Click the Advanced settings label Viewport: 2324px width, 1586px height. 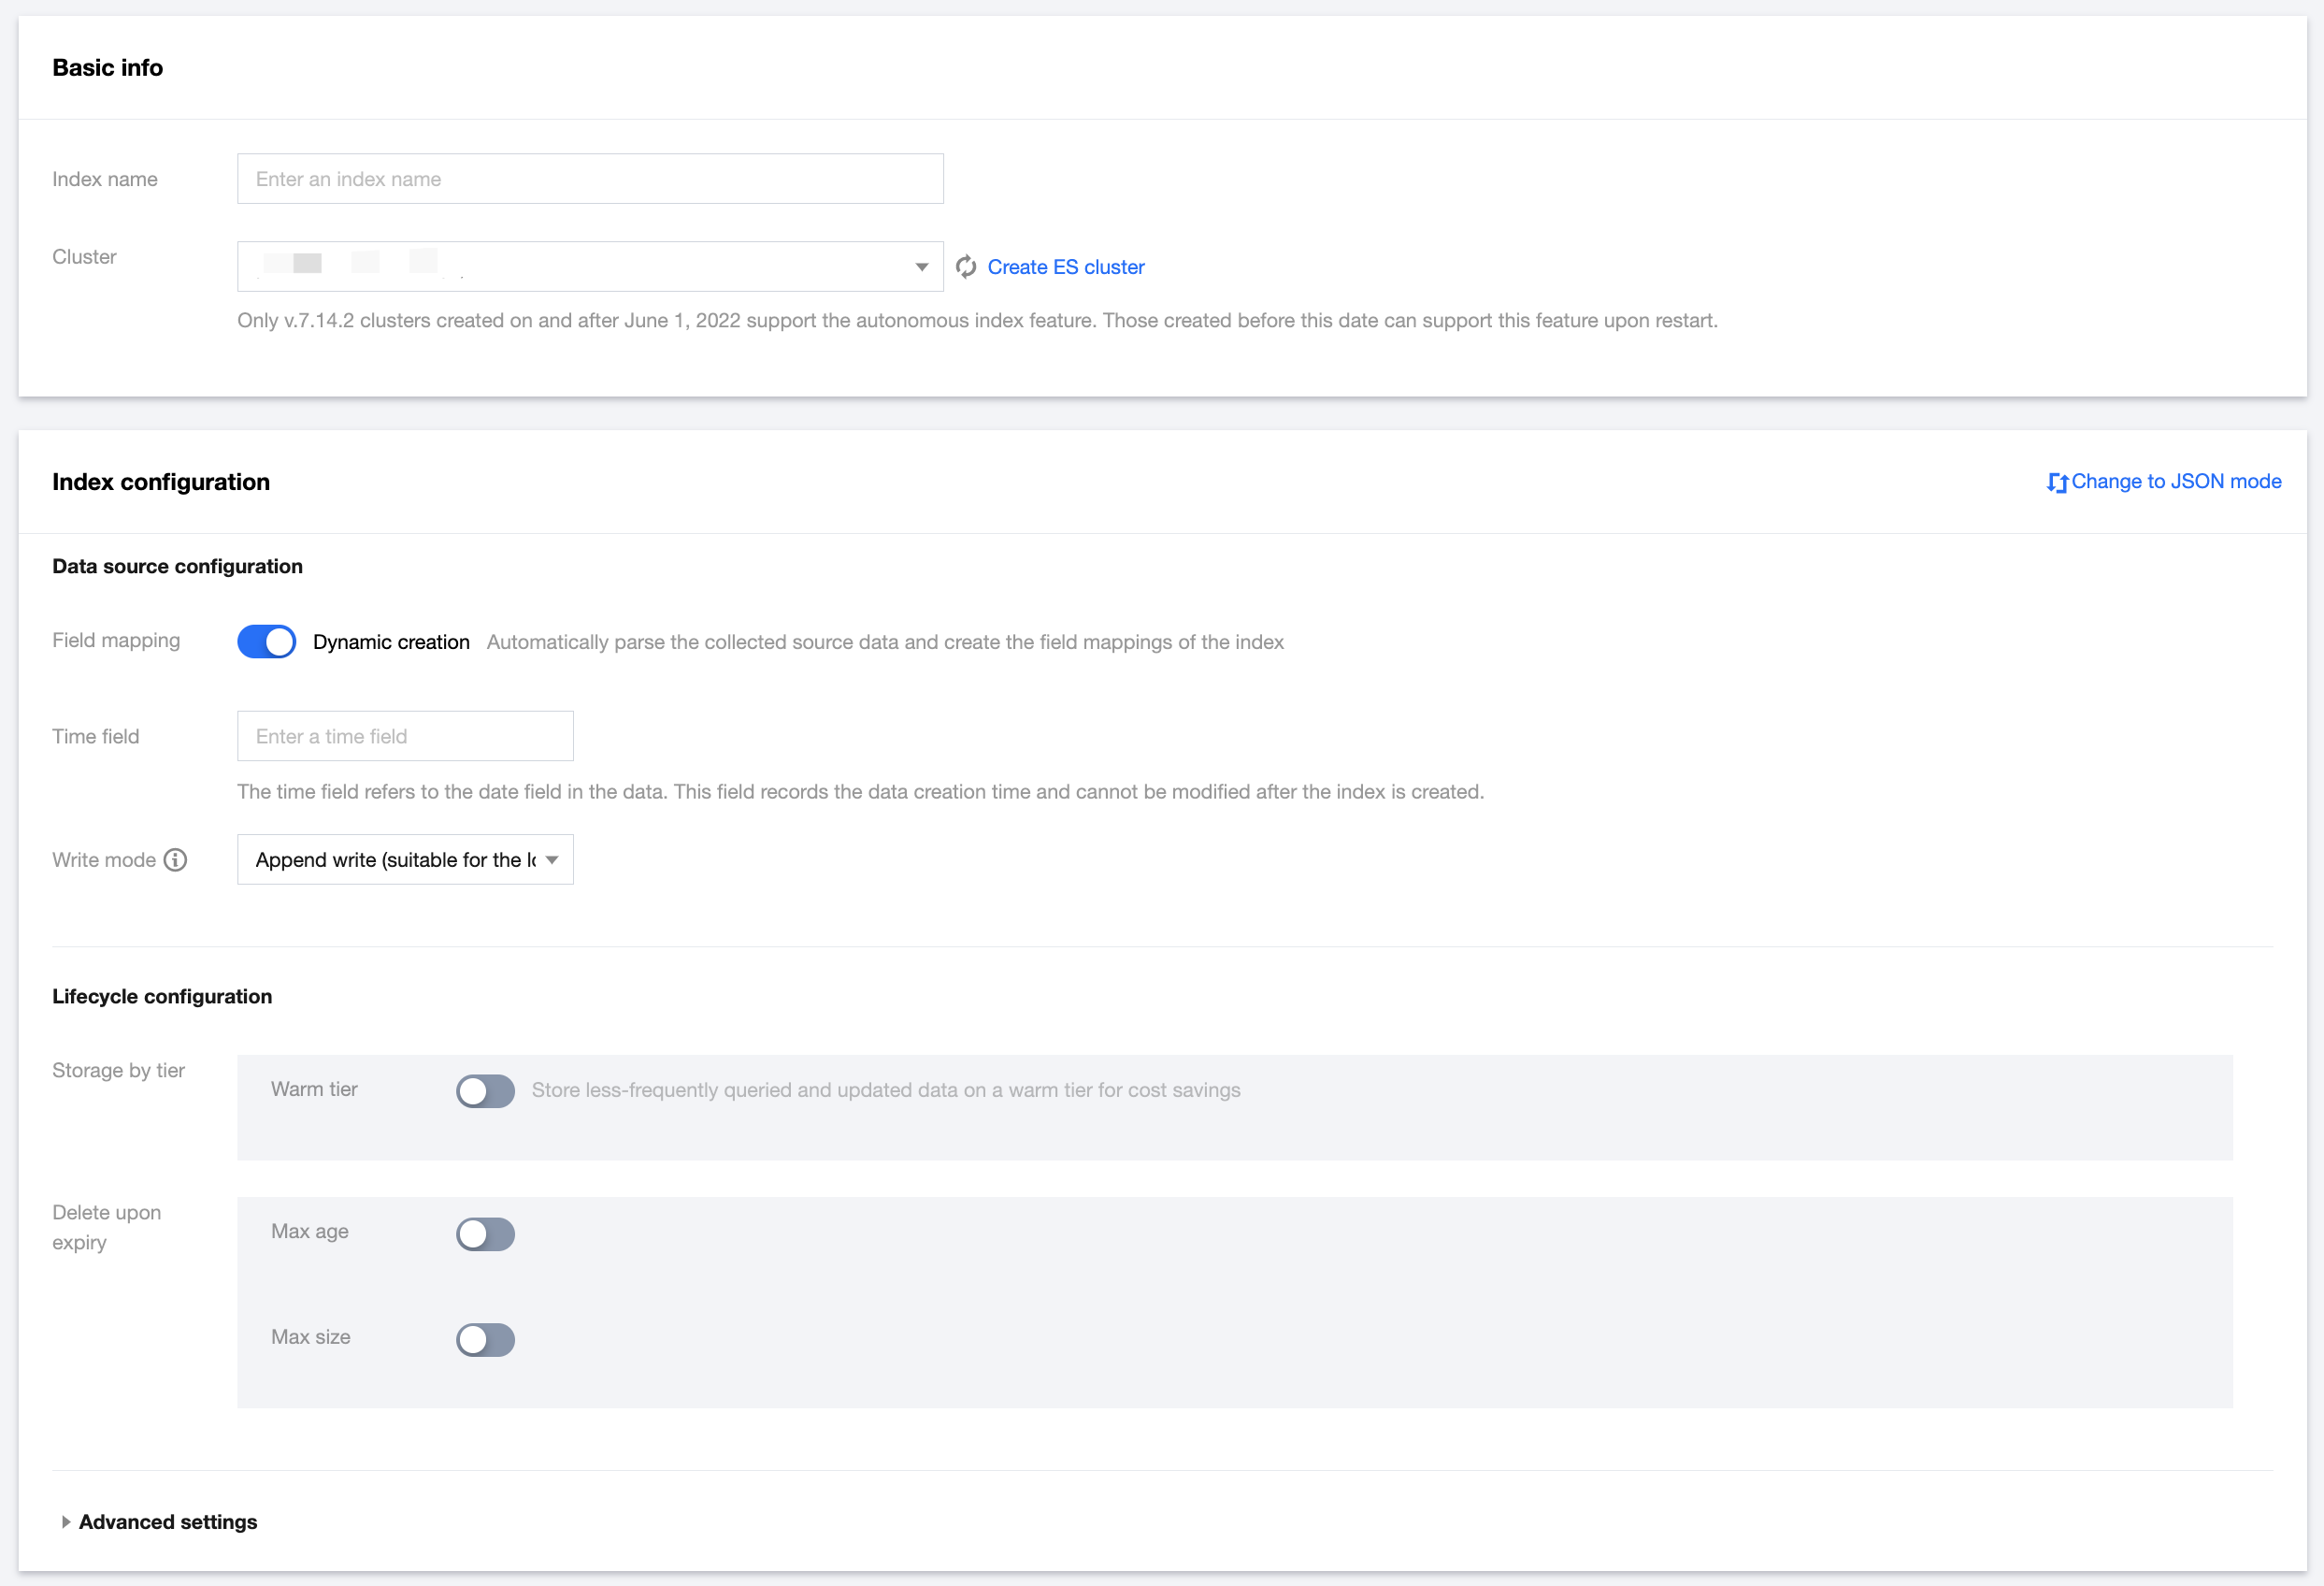tap(168, 1521)
